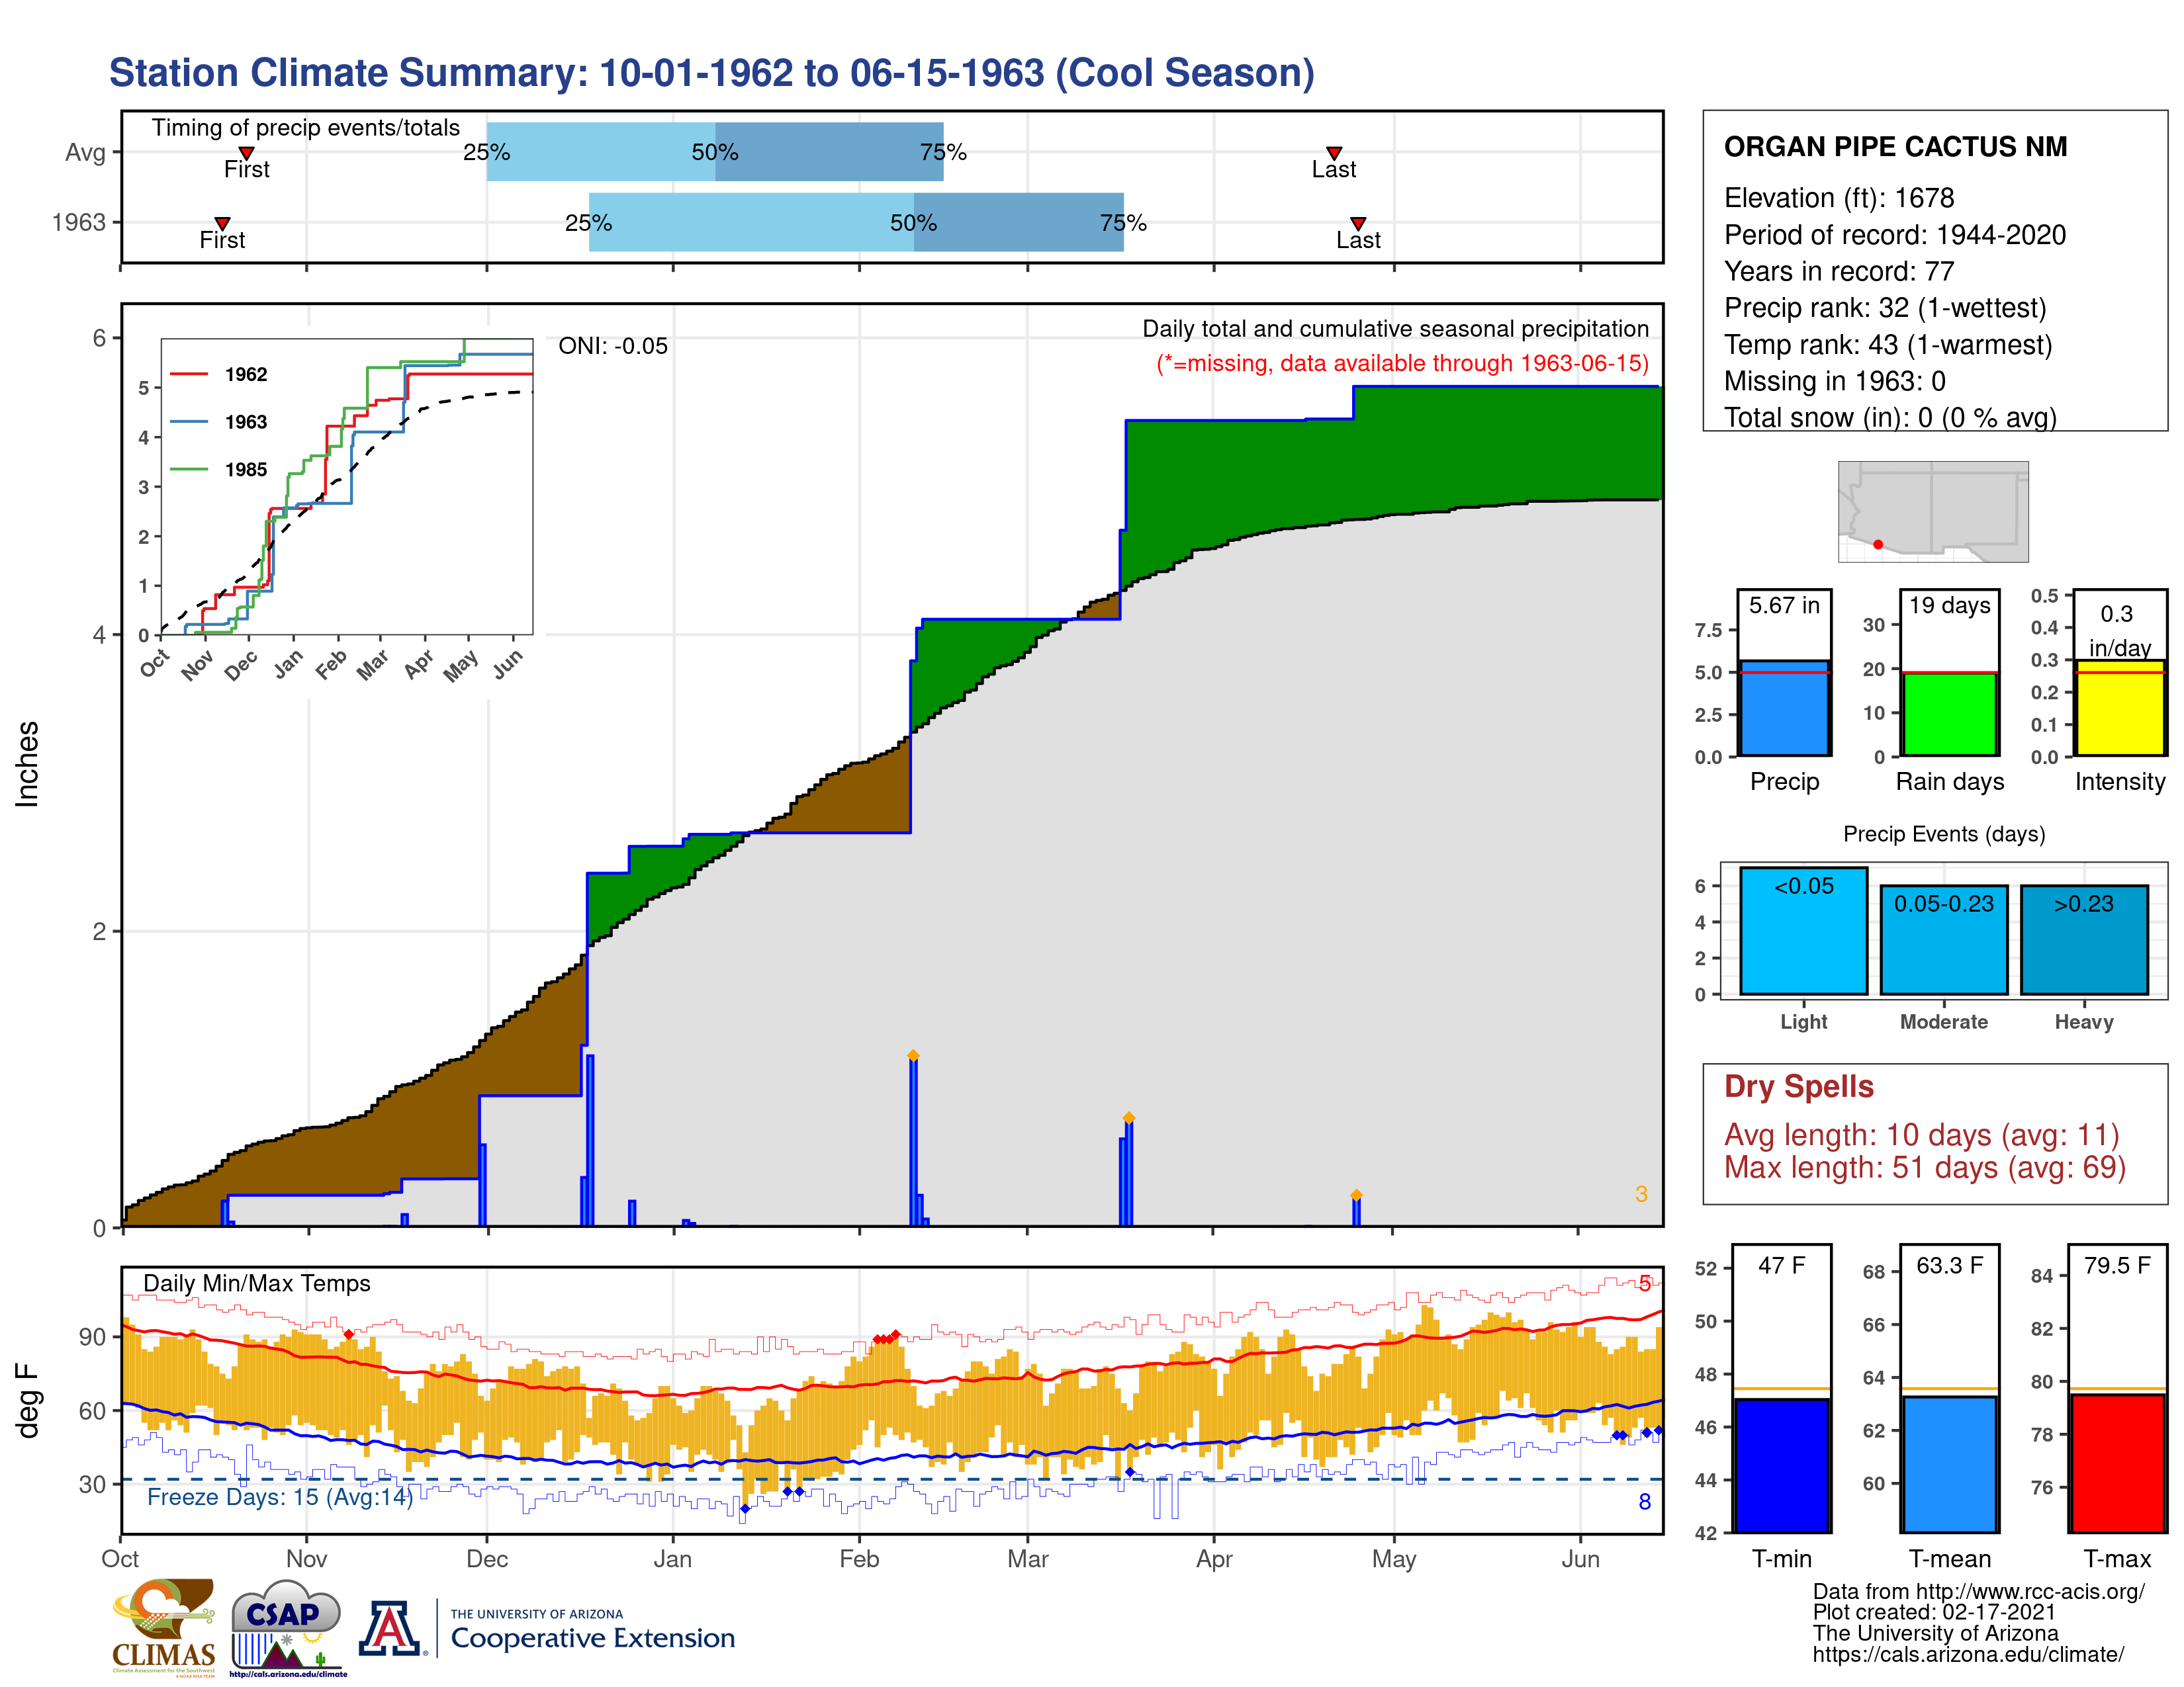The height and width of the screenshot is (1687, 2184).
Task: Click the 1985 legend entry in inset chart
Action: [x=219, y=470]
